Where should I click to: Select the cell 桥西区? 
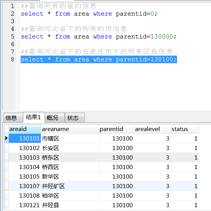(69, 167)
